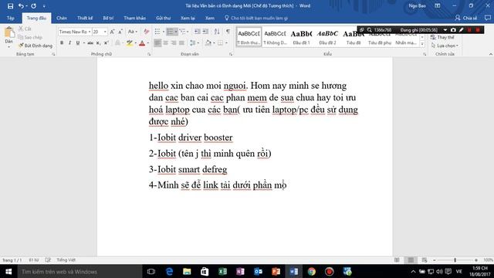
Task: Click the borders icon
Action: [221, 43]
